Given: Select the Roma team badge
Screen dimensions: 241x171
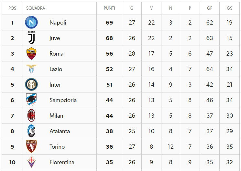Looking at the screenshot, I should click(x=31, y=53).
